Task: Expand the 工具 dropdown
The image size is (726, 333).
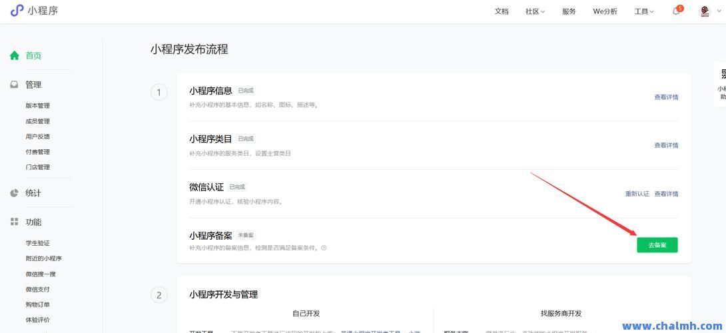Action: tap(644, 11)
